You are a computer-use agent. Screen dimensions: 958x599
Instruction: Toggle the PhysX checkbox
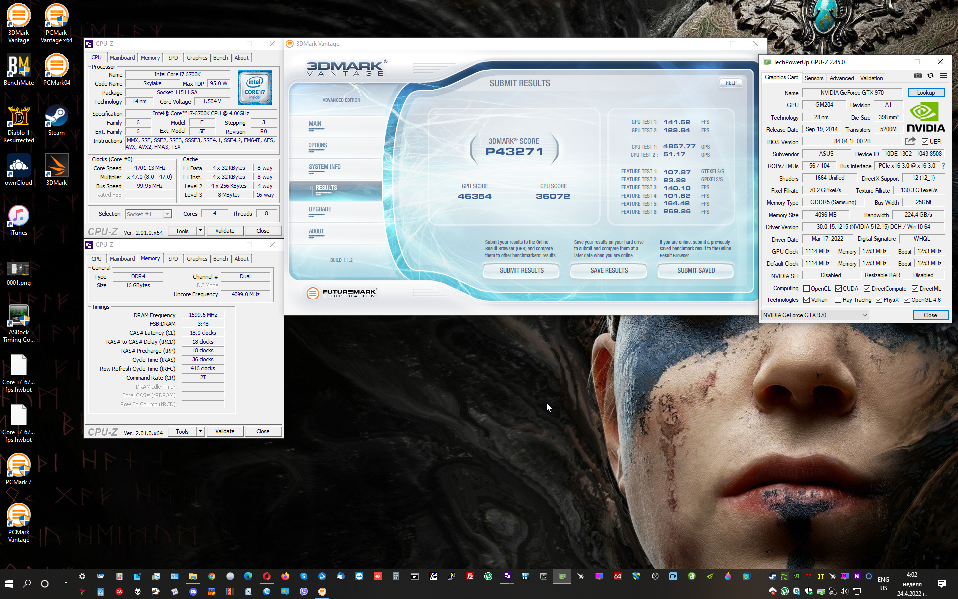point(879,300)
